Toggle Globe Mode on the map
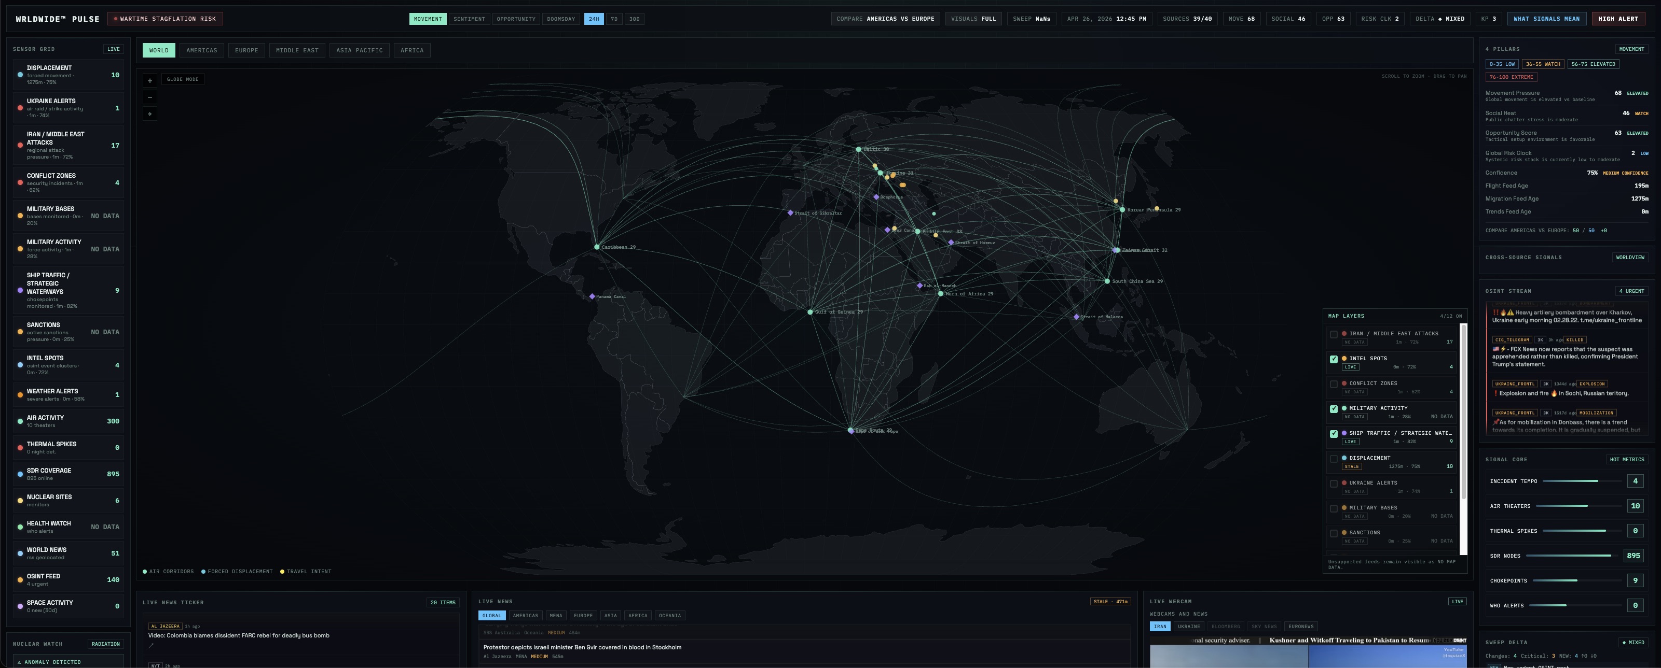1661x668 pixels. click(183, 79)
